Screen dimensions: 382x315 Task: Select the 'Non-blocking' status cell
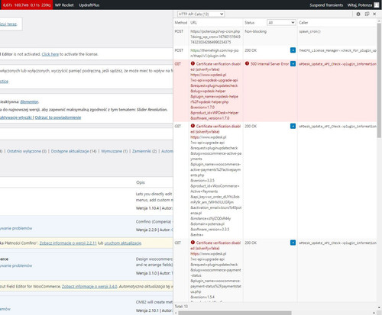[256, 31]
